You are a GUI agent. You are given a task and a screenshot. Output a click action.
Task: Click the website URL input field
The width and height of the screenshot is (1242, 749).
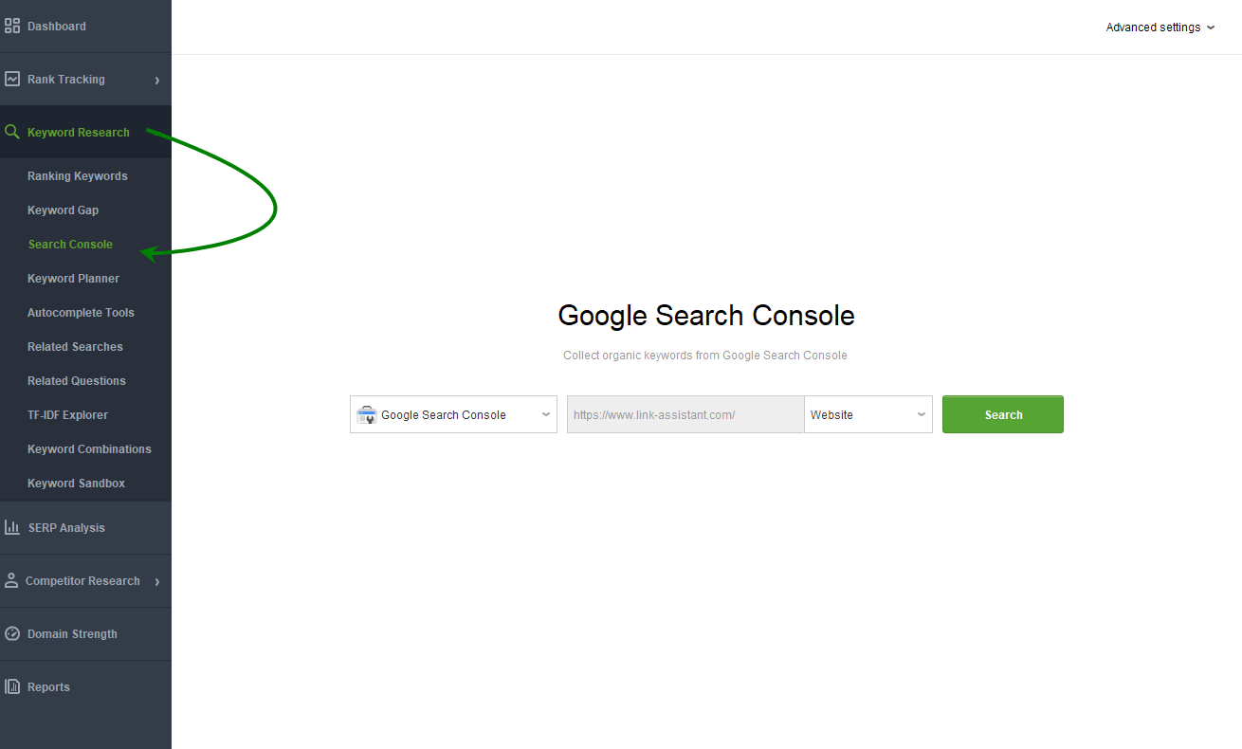[685, 414]
